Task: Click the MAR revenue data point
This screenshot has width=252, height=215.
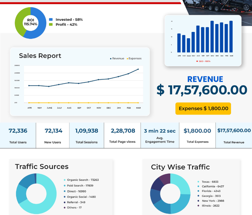Action: [138, 69]
